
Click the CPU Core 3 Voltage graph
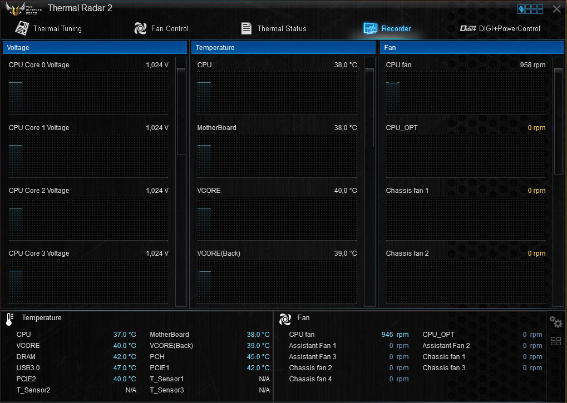coord(88,281)
